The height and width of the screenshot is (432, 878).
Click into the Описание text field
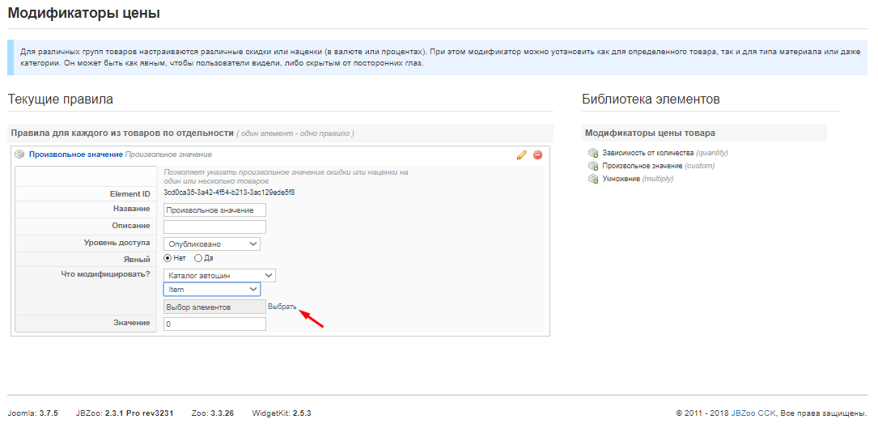click(x=214, y=226)
